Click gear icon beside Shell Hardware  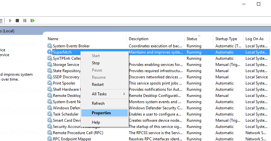coord(50,89)
